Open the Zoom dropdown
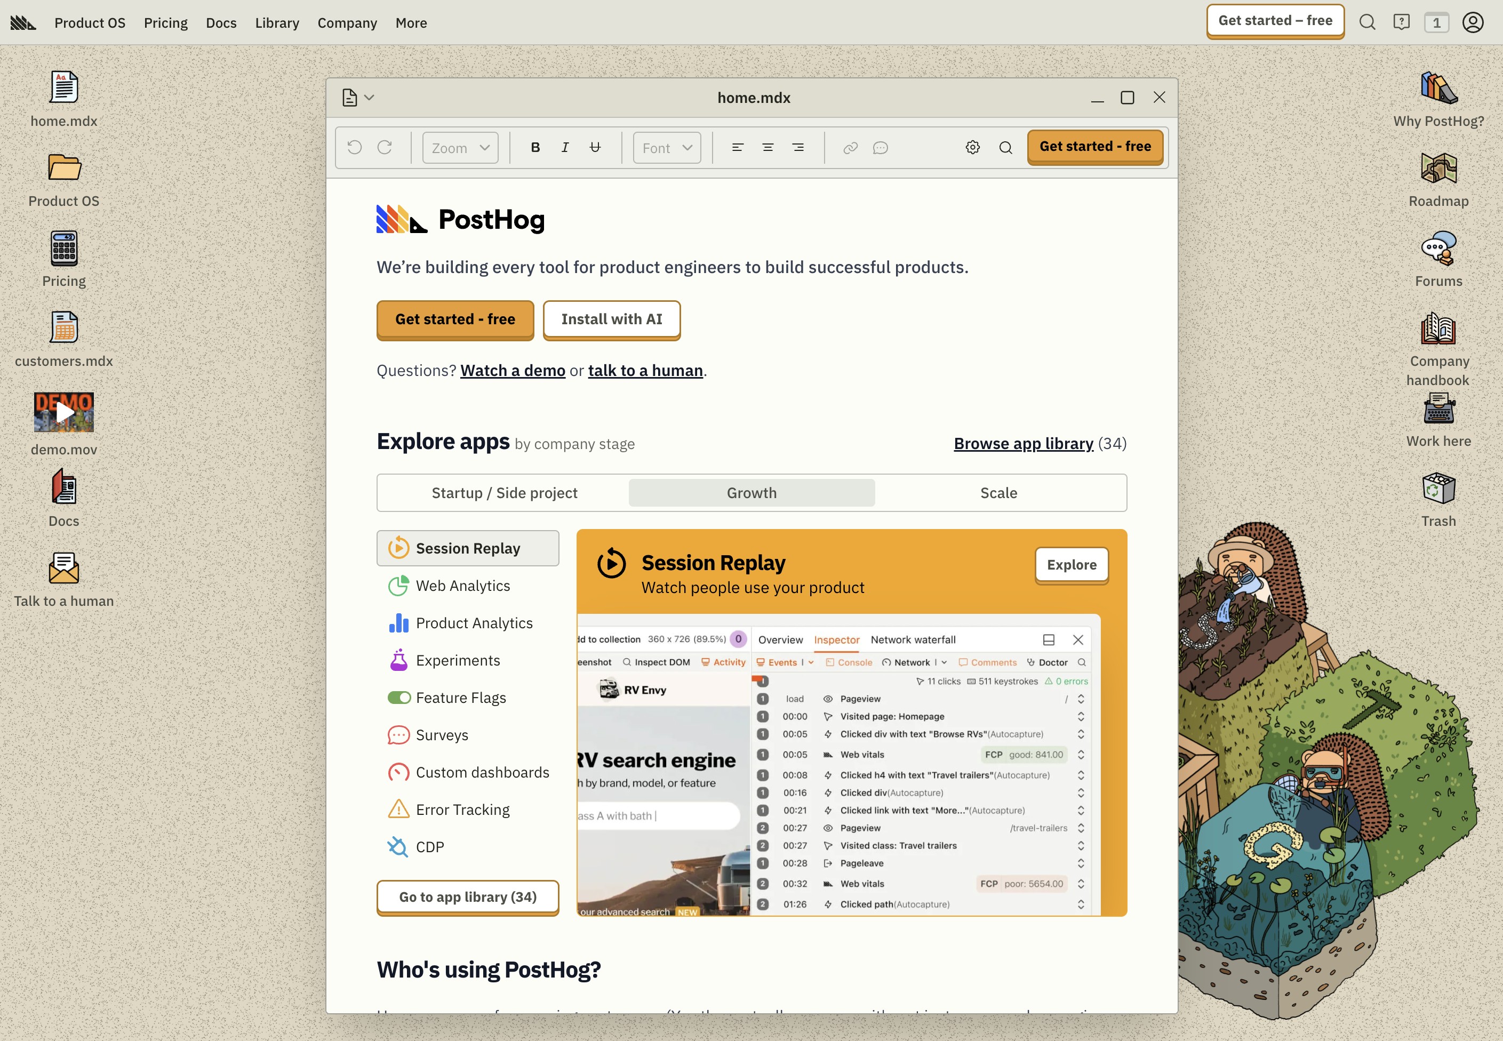This screenshot has height=1041, width=1503. click(x=459, y=147)
